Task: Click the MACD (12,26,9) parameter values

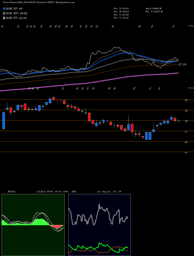Action: pyautogui.click(x=53, y=192)
